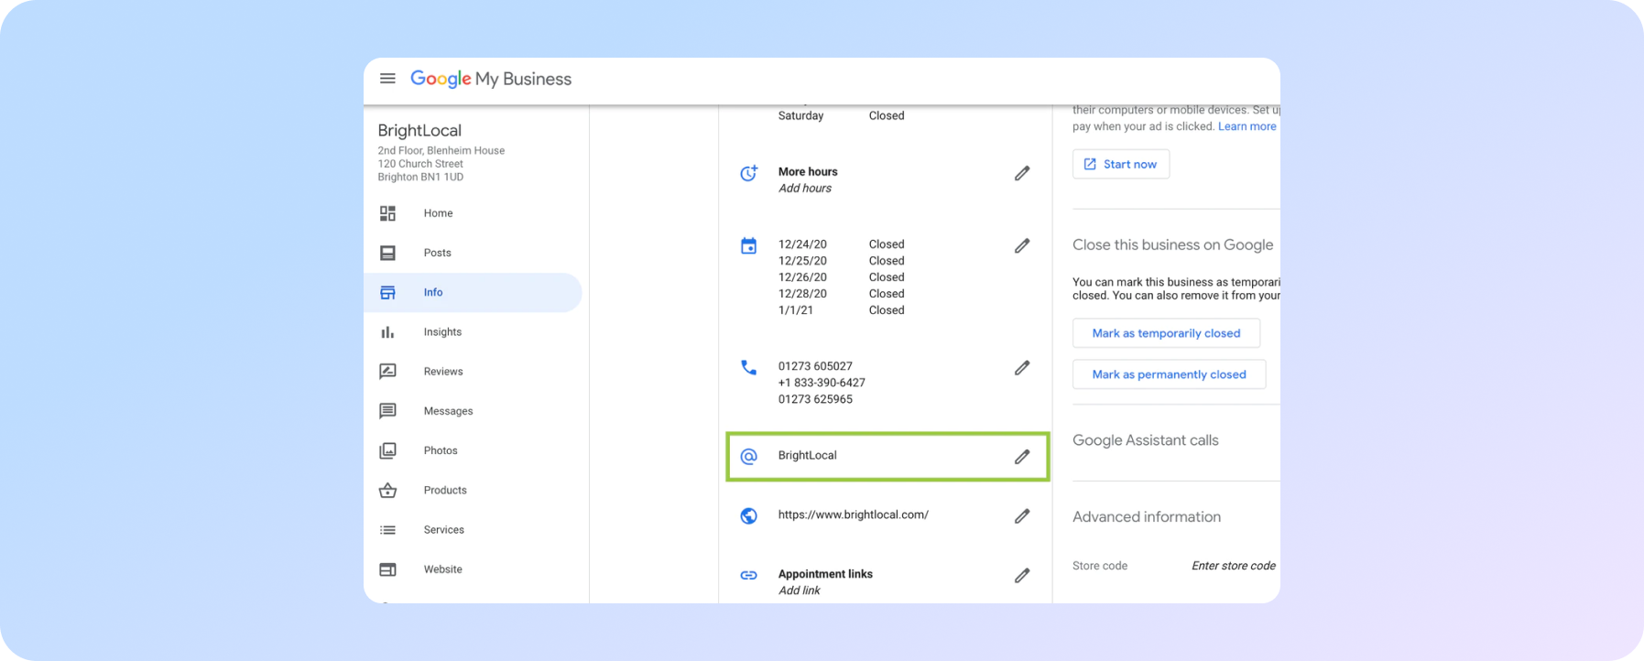This screenshot has height=661, width=1644.
Task: Click the special hours calendar icon
Action: pos(749,245)
